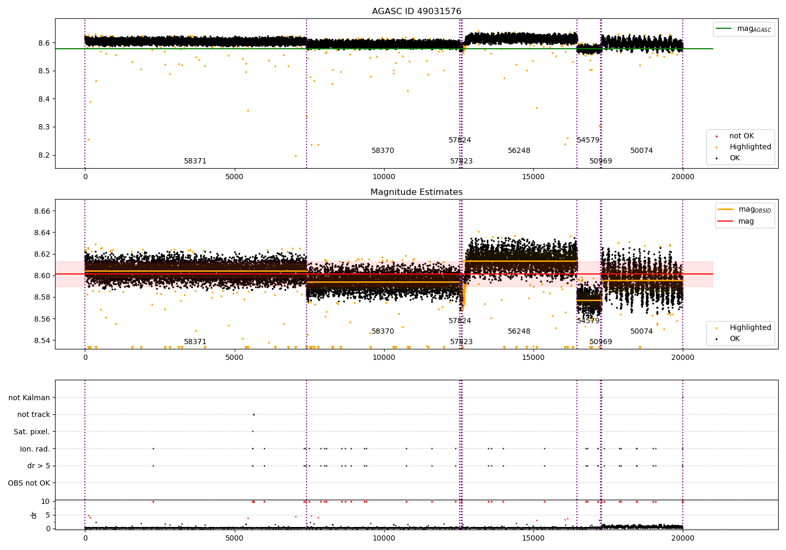Click OBSID 57824 in the AGASC ID plot

(x=460, y=140)
